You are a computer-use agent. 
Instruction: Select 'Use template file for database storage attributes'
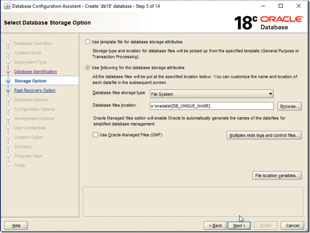pos(87,42)
